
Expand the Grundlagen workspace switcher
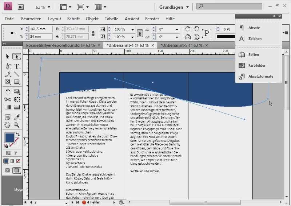click(x=187, y=7)
